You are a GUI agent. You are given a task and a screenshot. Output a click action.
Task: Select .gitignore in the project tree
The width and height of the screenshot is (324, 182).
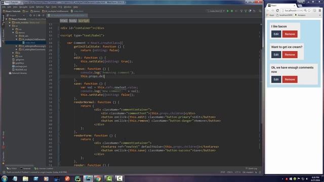tap(18, 60)
